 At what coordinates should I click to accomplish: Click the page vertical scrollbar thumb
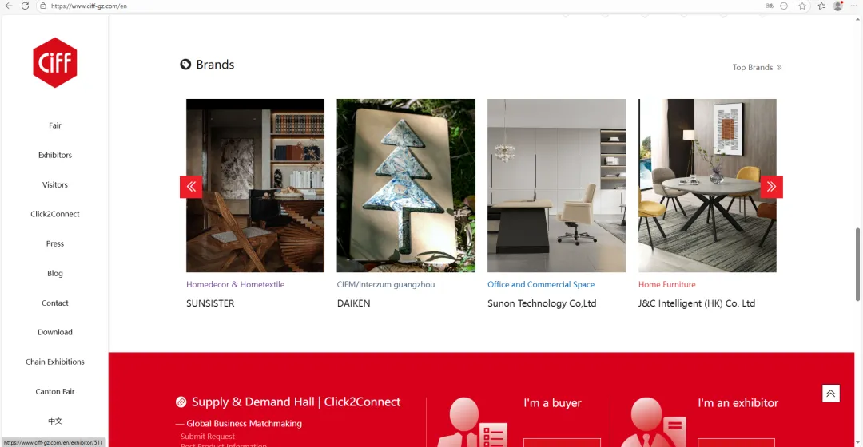click(x=857, y=264)
